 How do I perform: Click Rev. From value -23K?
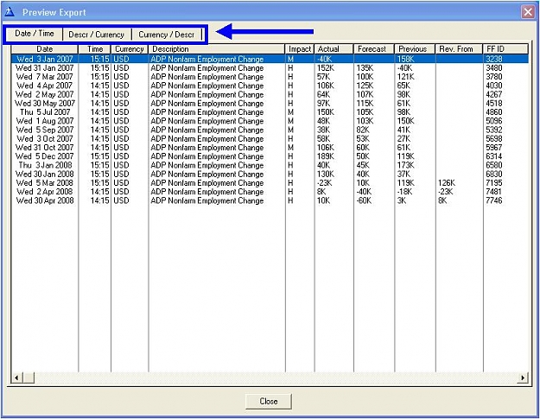coord(445,192)
